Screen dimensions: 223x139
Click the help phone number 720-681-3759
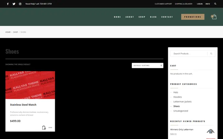[46, 4]
